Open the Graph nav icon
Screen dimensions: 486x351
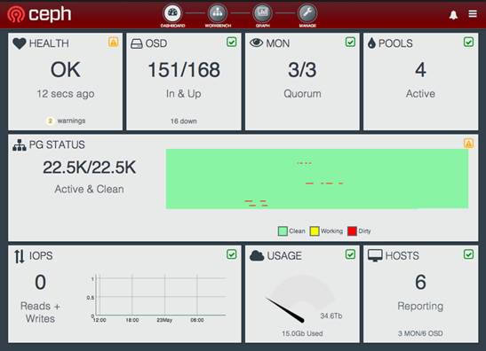click(262, 13)
